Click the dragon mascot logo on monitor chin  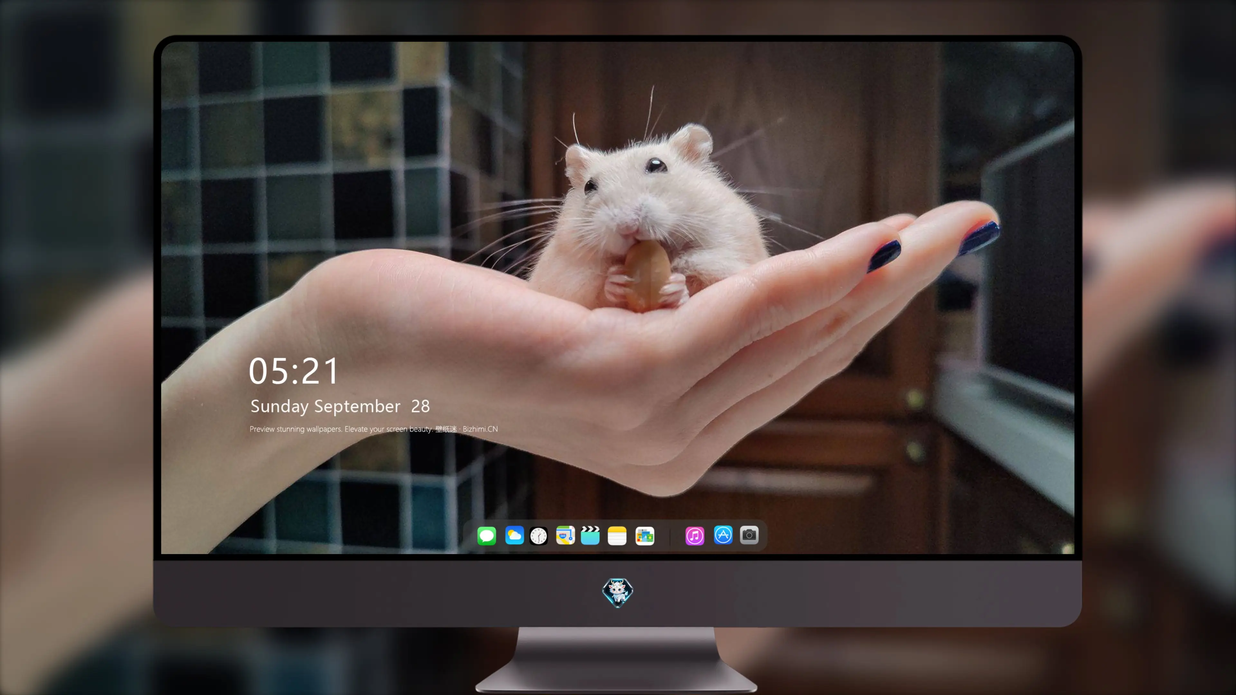coord(618,593)
